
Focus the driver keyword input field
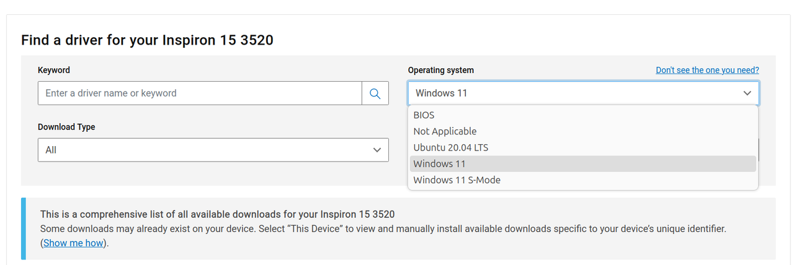(x=200, y=93)
